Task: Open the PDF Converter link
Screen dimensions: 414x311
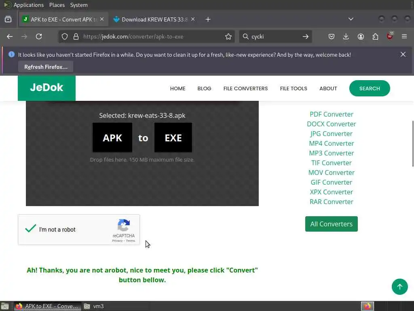Action: [332, 114]
